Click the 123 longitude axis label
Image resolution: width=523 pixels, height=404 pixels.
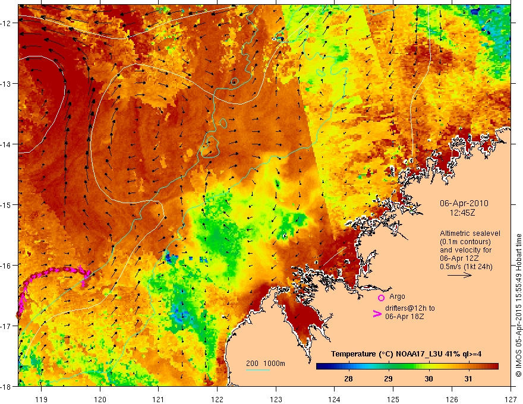pos(276,399)
